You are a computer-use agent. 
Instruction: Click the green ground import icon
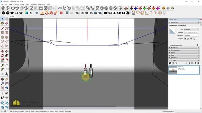click(145, 8)
